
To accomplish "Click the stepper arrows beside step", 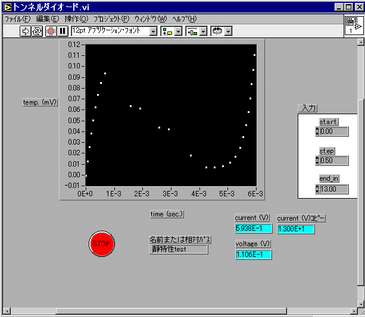I will pyautogui.click(x=317, y=161).
